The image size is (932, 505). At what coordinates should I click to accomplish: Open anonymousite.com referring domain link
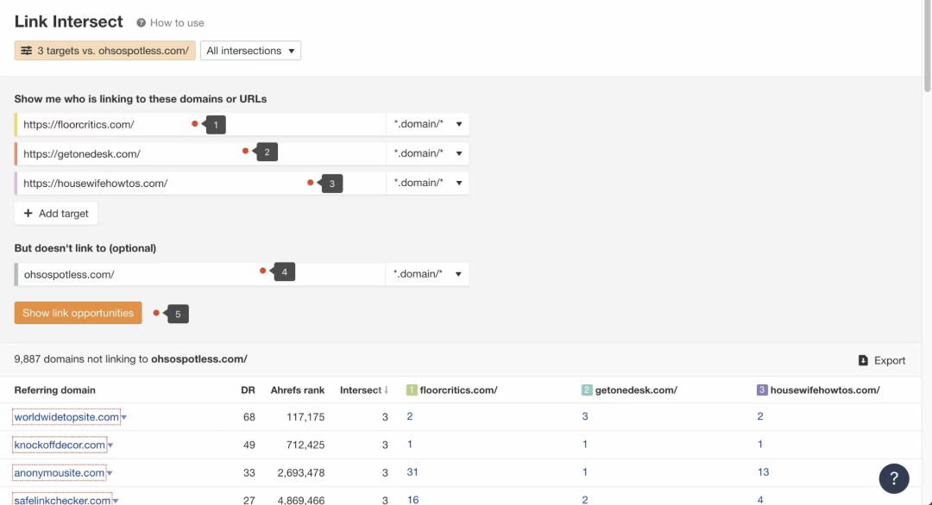pyautogui.click(x=60, y=473)
